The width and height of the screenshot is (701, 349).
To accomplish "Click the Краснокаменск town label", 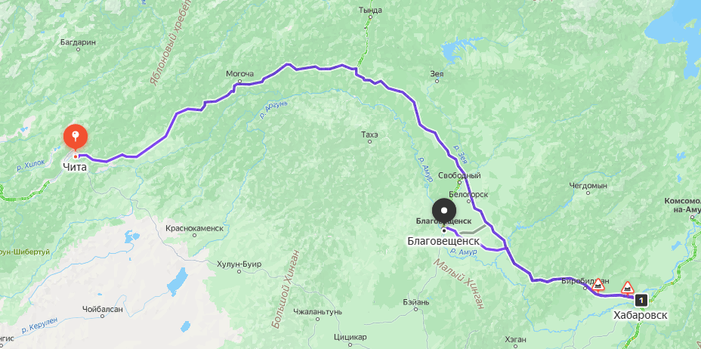I will pyautogui.click(x=194, y=228).
